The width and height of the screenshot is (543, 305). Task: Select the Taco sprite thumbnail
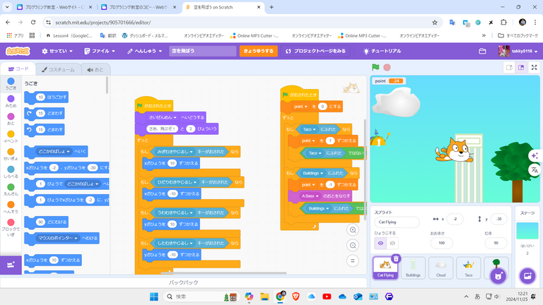(468, 268)
